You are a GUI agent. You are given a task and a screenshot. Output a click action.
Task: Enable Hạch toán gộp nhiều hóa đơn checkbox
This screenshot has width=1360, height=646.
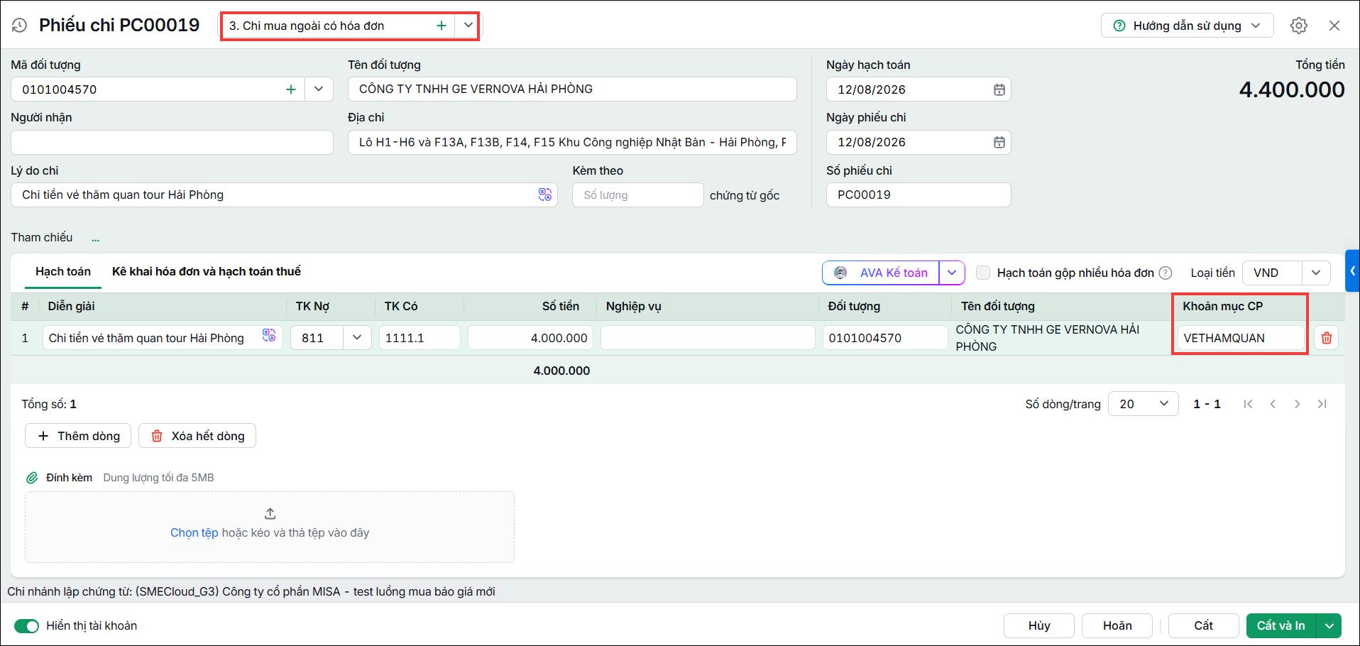tap(983, 273)
